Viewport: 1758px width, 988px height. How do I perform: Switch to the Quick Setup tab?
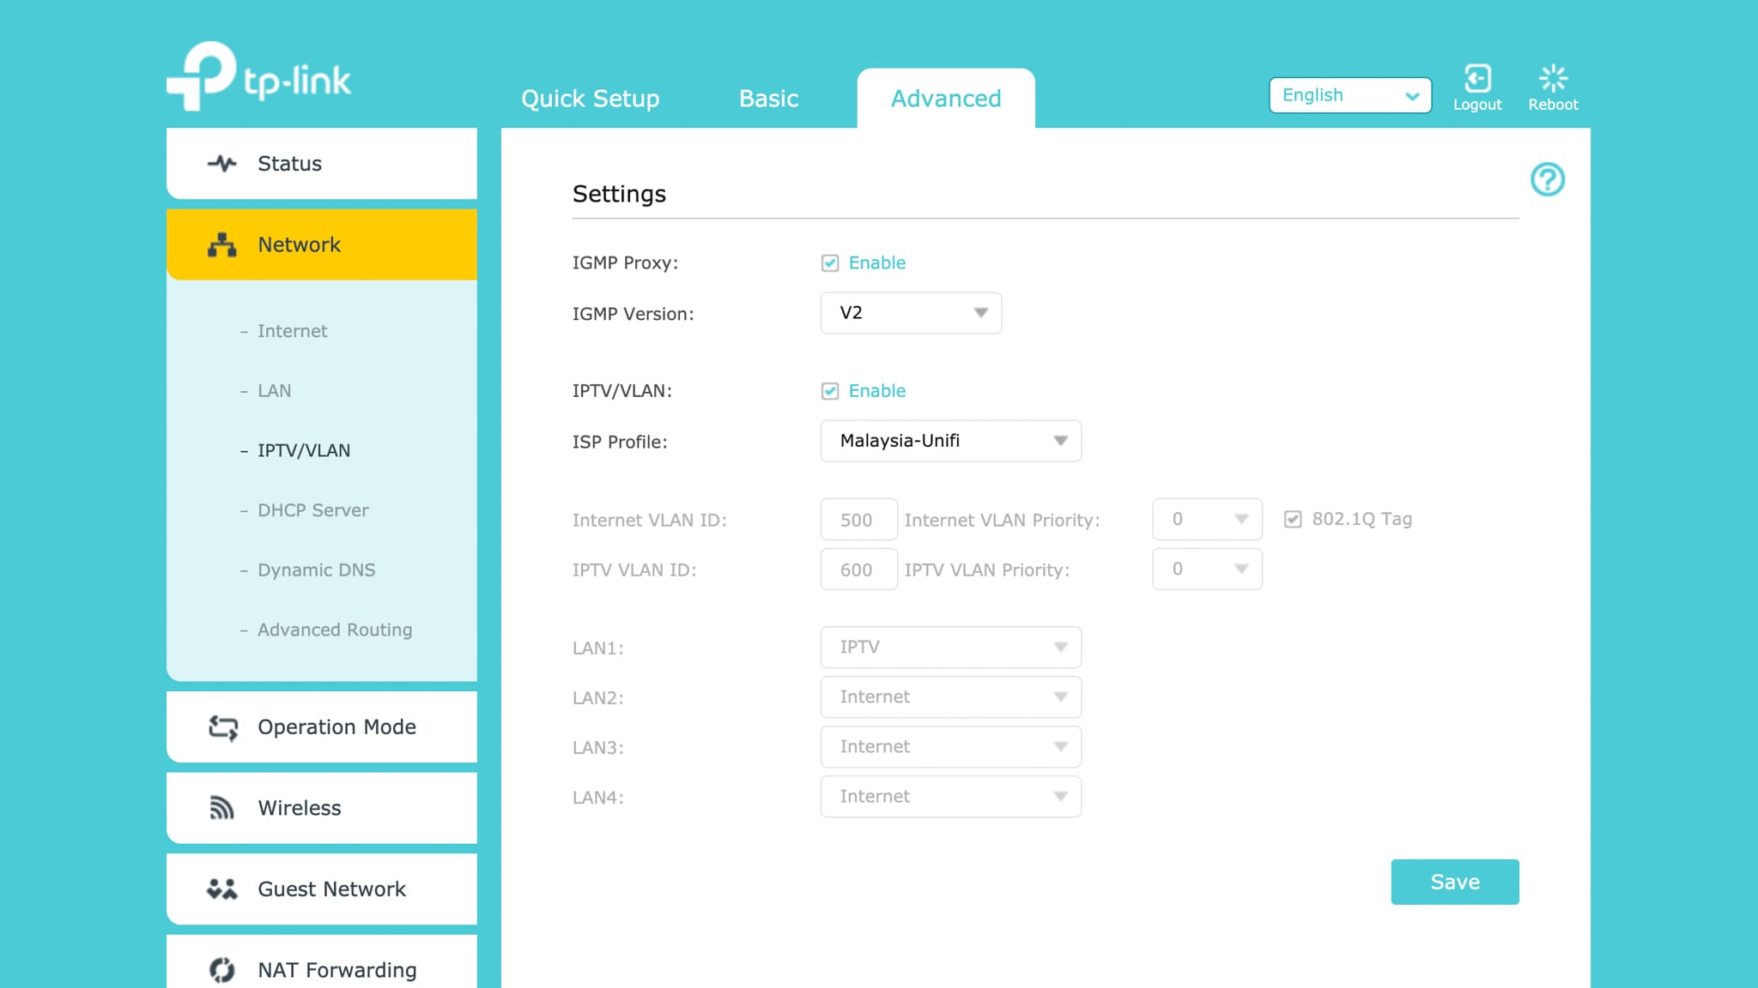click(590, 99)
